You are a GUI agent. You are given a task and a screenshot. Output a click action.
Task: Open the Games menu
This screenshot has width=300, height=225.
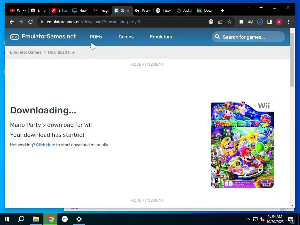[126, 37]
